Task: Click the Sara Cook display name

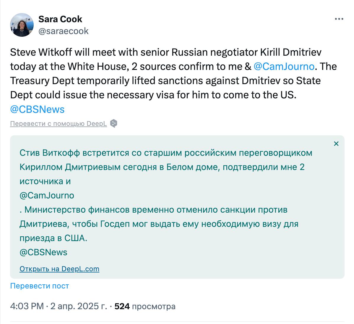Action: (x=60, y=19)
